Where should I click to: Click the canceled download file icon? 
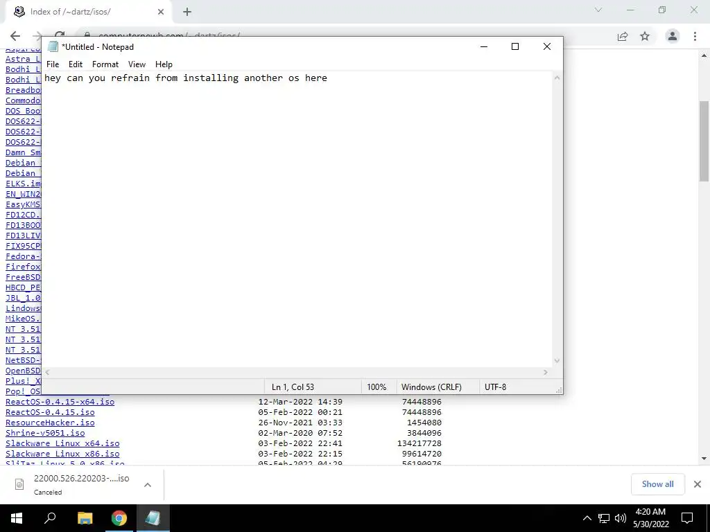(19, 484)
